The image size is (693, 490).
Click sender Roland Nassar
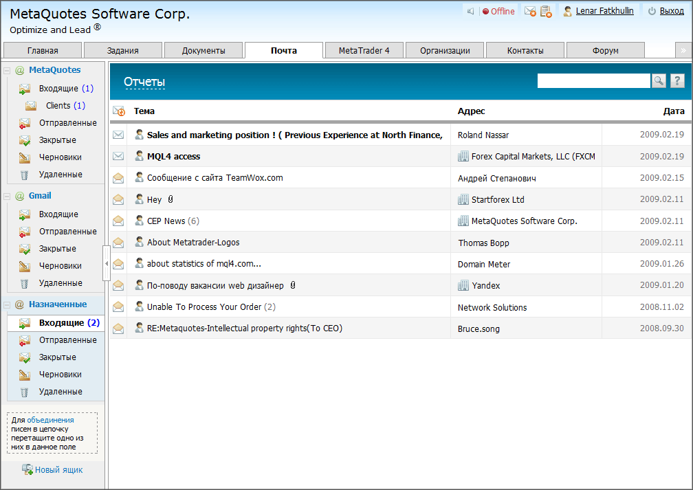(x=483, y=135)
